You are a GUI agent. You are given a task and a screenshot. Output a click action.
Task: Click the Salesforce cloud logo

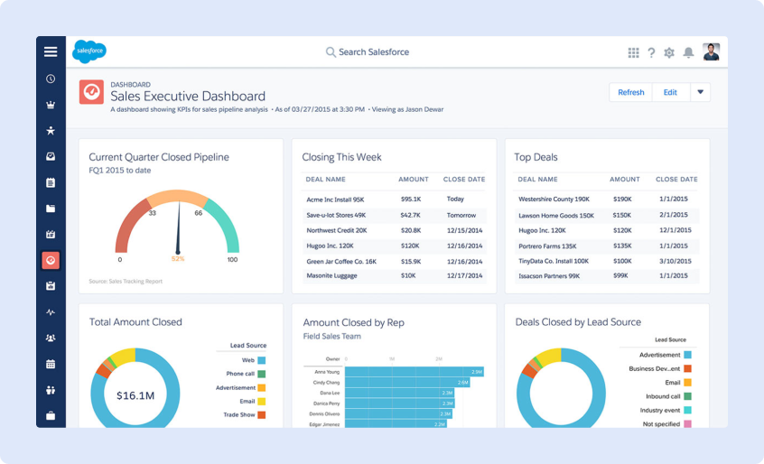(89, 51)
